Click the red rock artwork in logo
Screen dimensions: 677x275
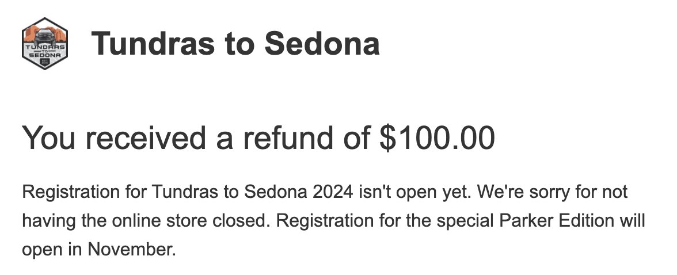[x=44, y=33]
